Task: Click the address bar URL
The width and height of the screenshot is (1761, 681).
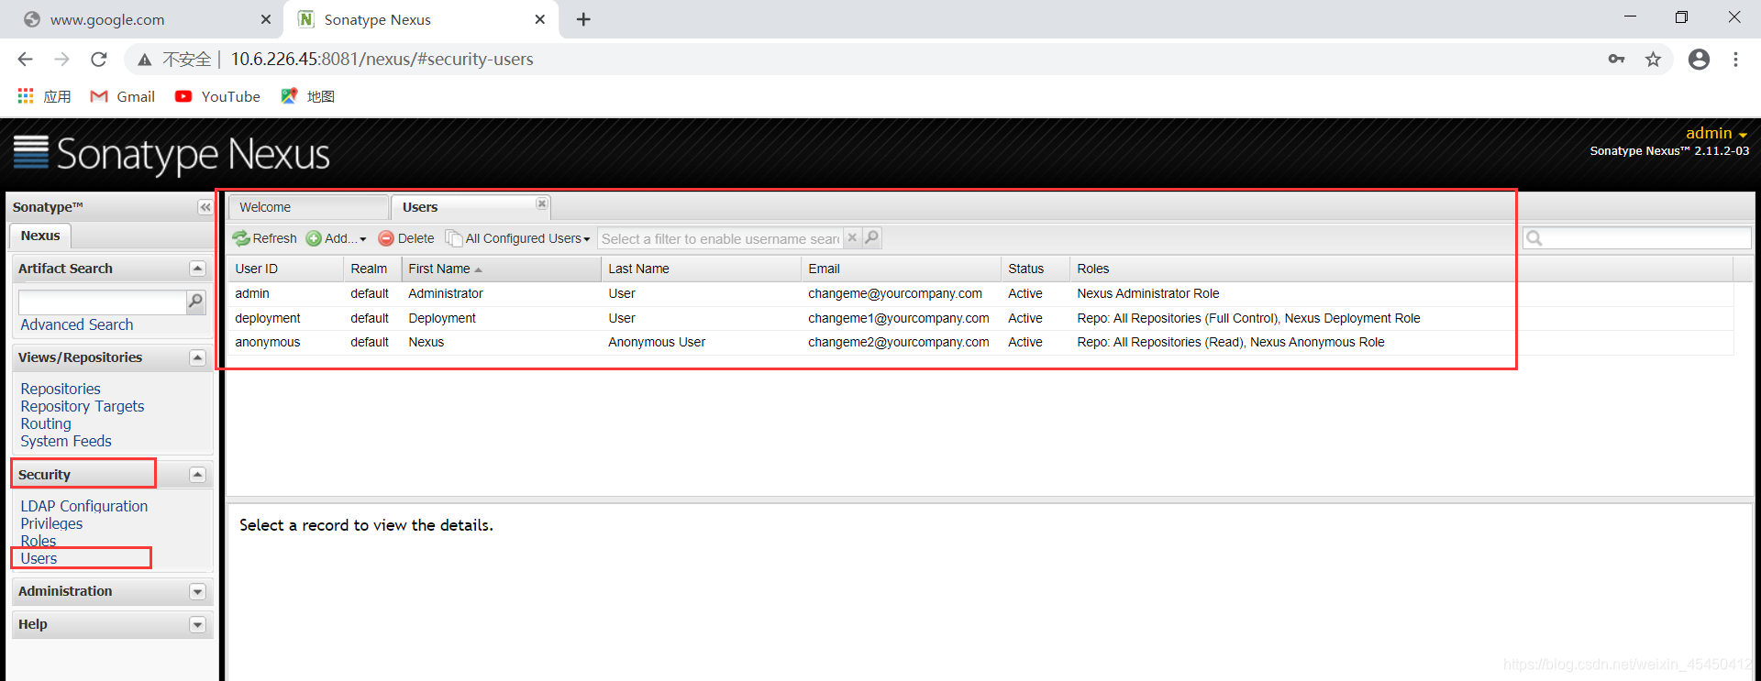Action: 382,59
